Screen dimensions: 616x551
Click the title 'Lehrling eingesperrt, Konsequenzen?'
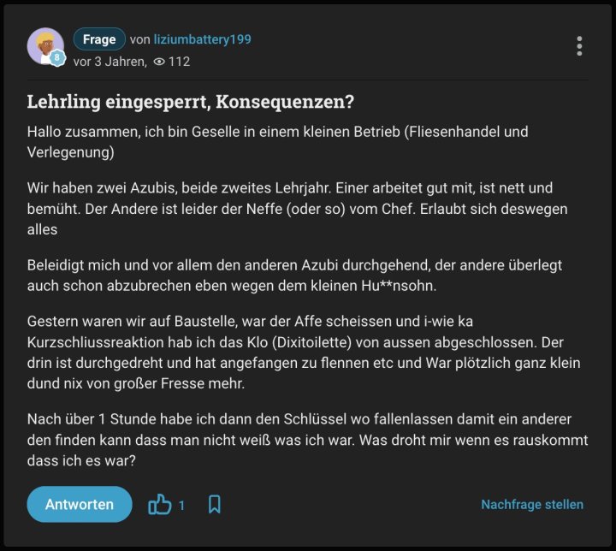pos(191,102)
